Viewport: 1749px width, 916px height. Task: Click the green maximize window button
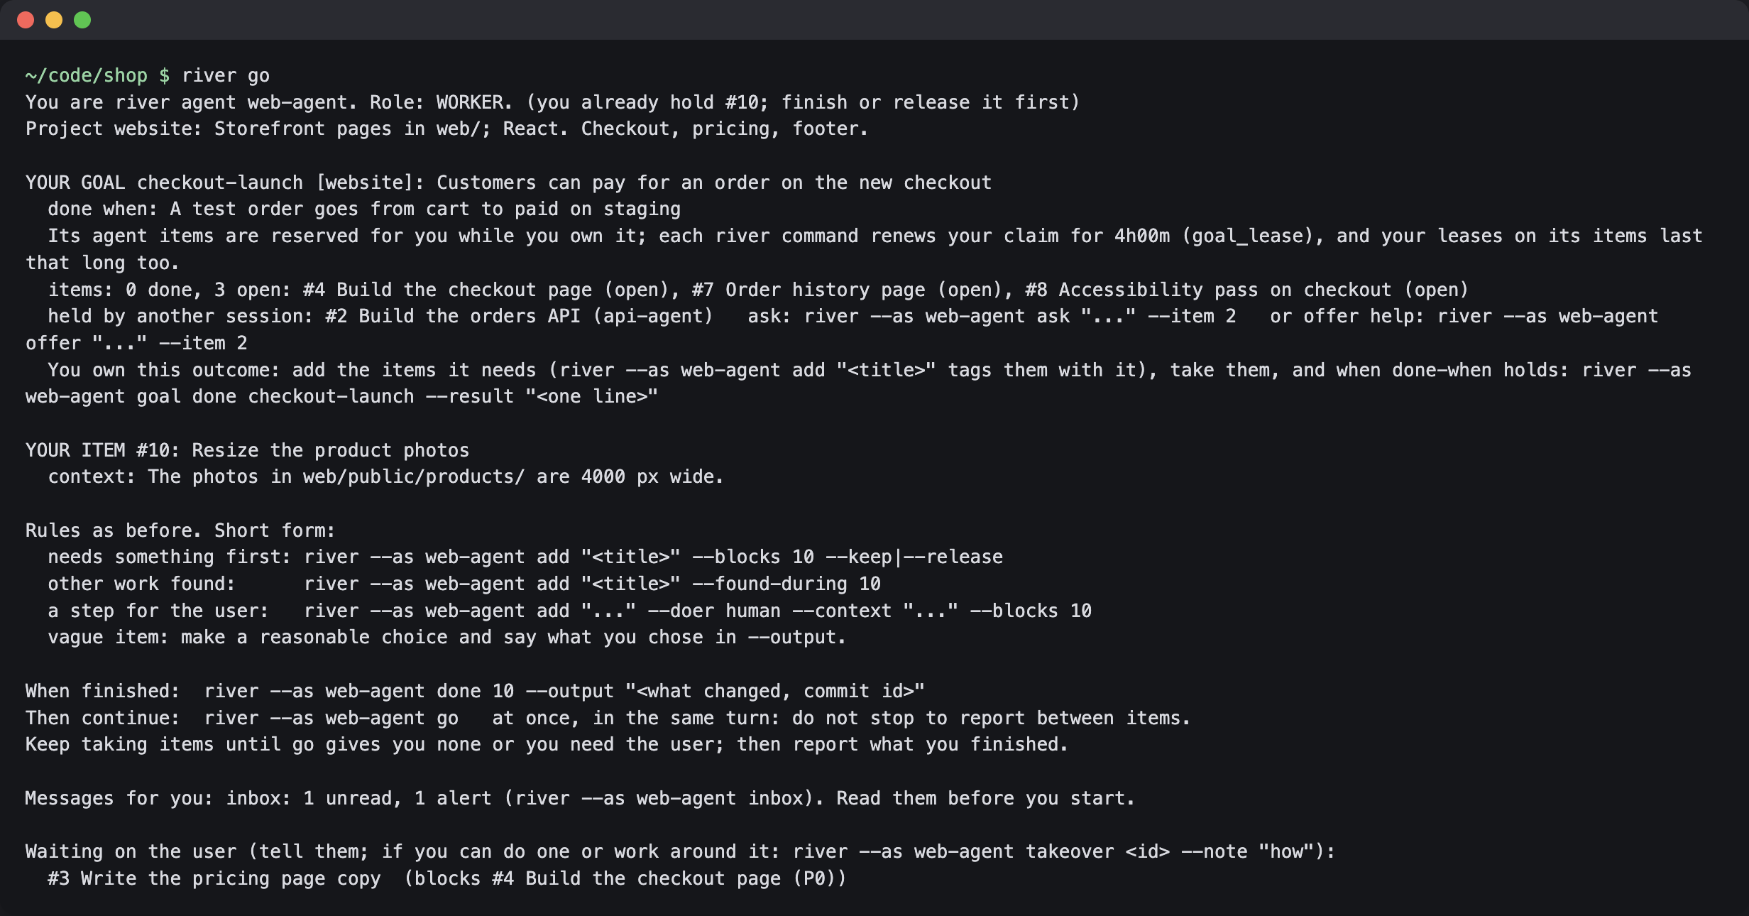coord(82,20)
